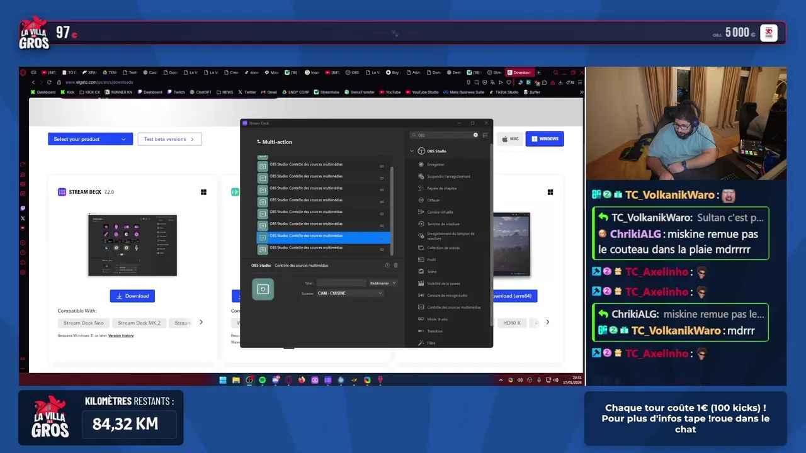The image size is (806, 453).
Task: Open the Source dropdown showing CAM - CUISINE
Action: coord(350,293)
